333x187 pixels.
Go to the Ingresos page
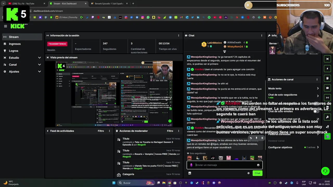22,44
